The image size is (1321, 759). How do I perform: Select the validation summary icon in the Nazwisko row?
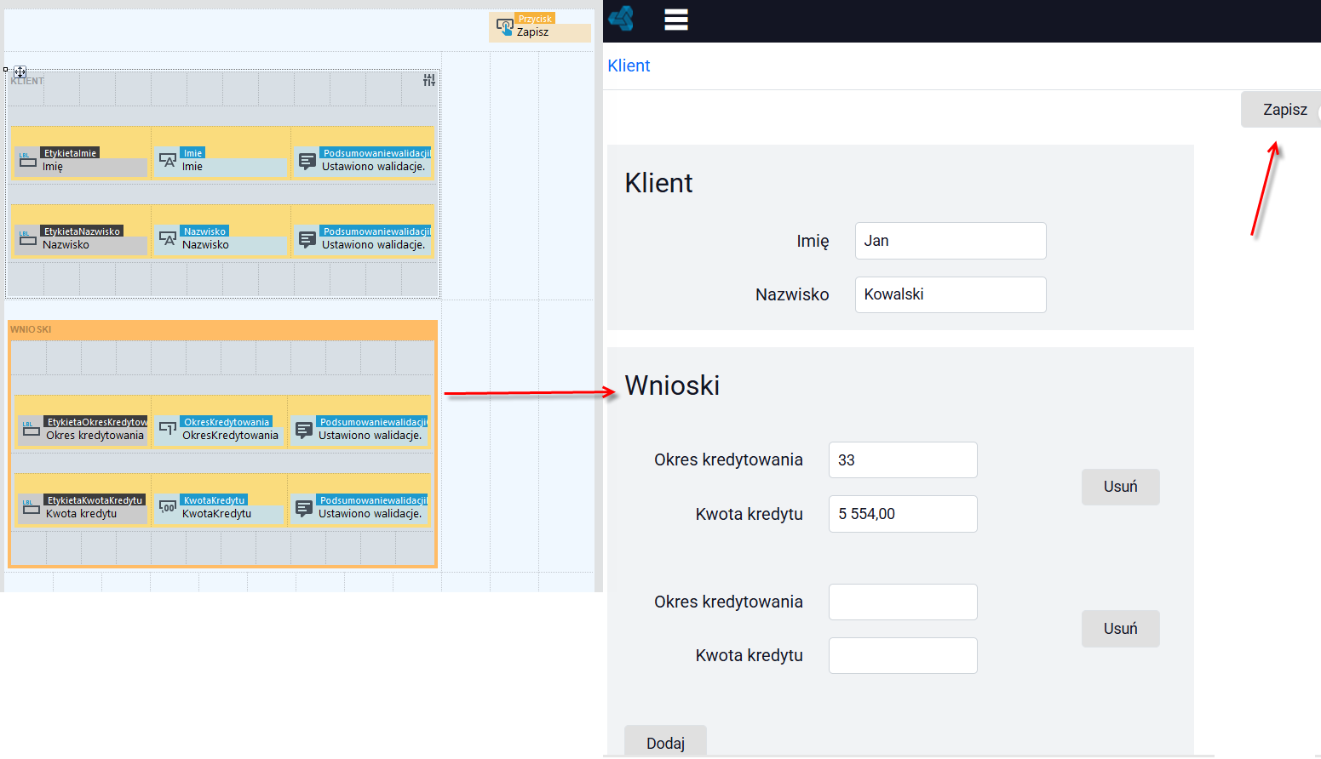click(x=307, y=238)
